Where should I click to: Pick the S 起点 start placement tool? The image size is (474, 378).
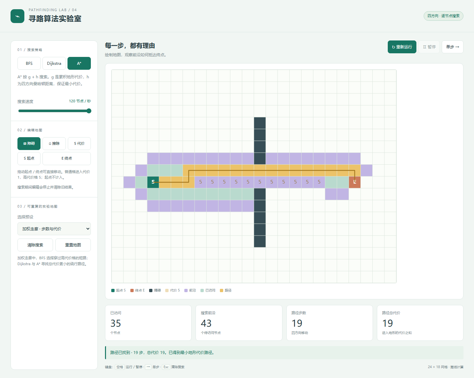pyautogui.click(x=29, y=158)
